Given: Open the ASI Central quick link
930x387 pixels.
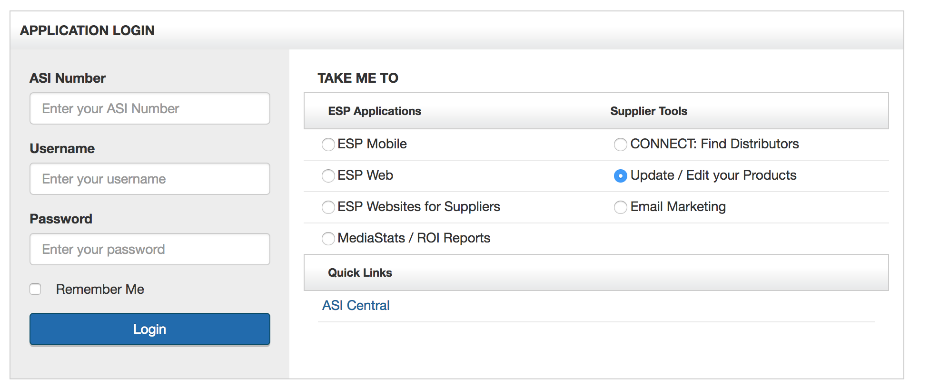Looking at the screenshot, I should [356, 305].
